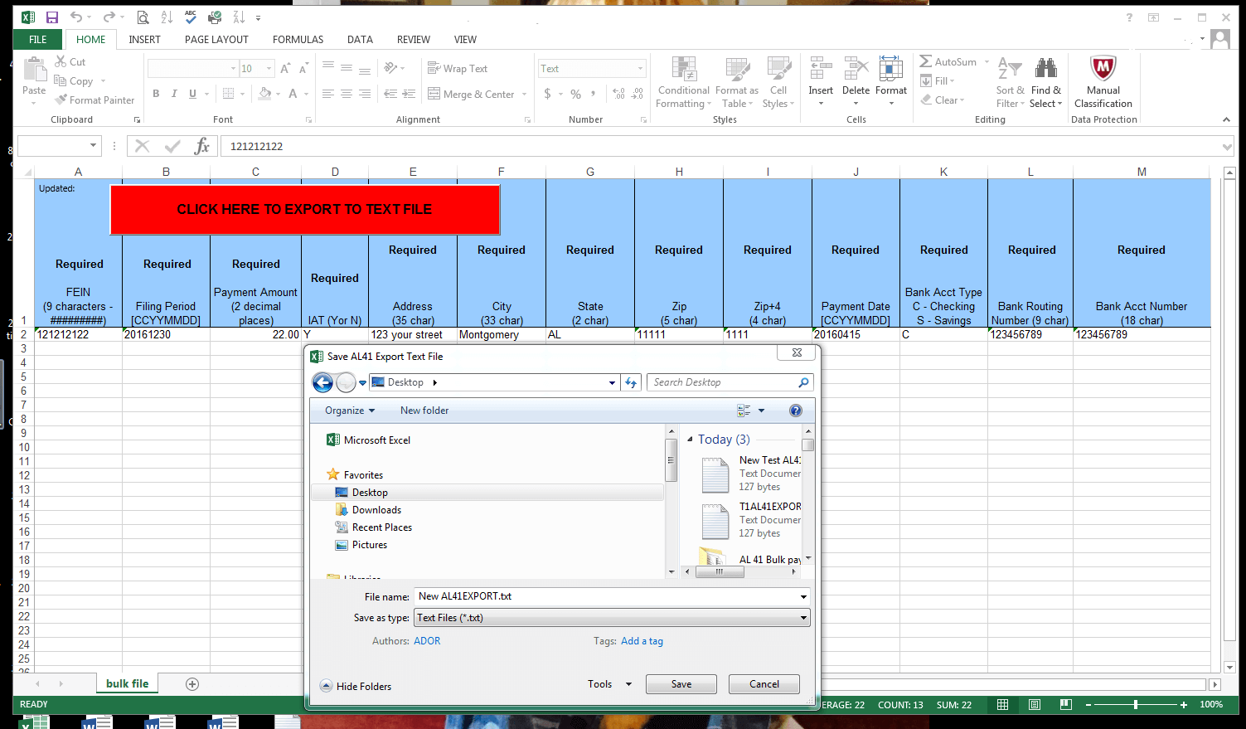Click the zoom slider handle in status bar
This screenshot has width=1246, height=729.
1136,705
